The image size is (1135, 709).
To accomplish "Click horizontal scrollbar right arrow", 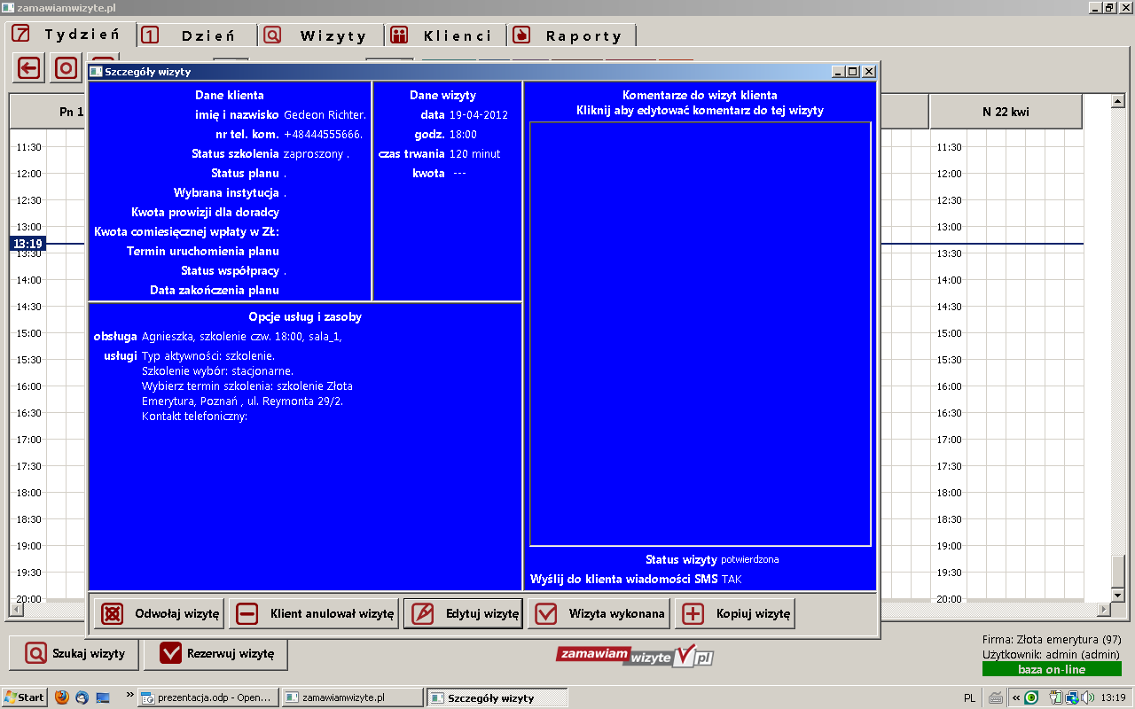I will click(x=1102, y=610).
